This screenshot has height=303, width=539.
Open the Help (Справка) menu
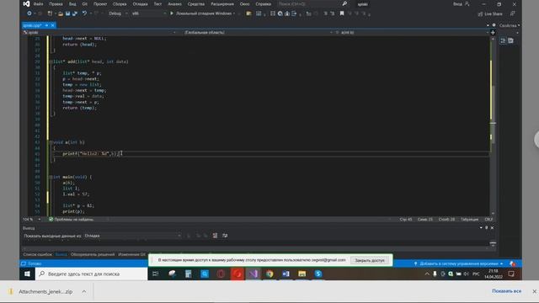tap(264, 4)
